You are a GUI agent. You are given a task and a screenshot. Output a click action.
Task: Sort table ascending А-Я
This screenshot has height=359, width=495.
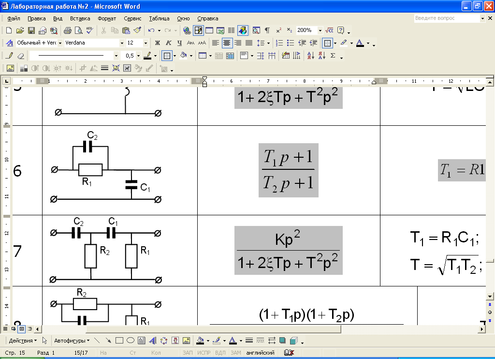tap(311, 56)
